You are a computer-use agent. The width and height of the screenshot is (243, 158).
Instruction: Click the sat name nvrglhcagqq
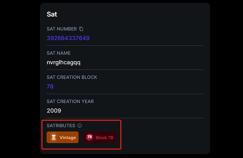pyautogui.click(x=64, y=62)
